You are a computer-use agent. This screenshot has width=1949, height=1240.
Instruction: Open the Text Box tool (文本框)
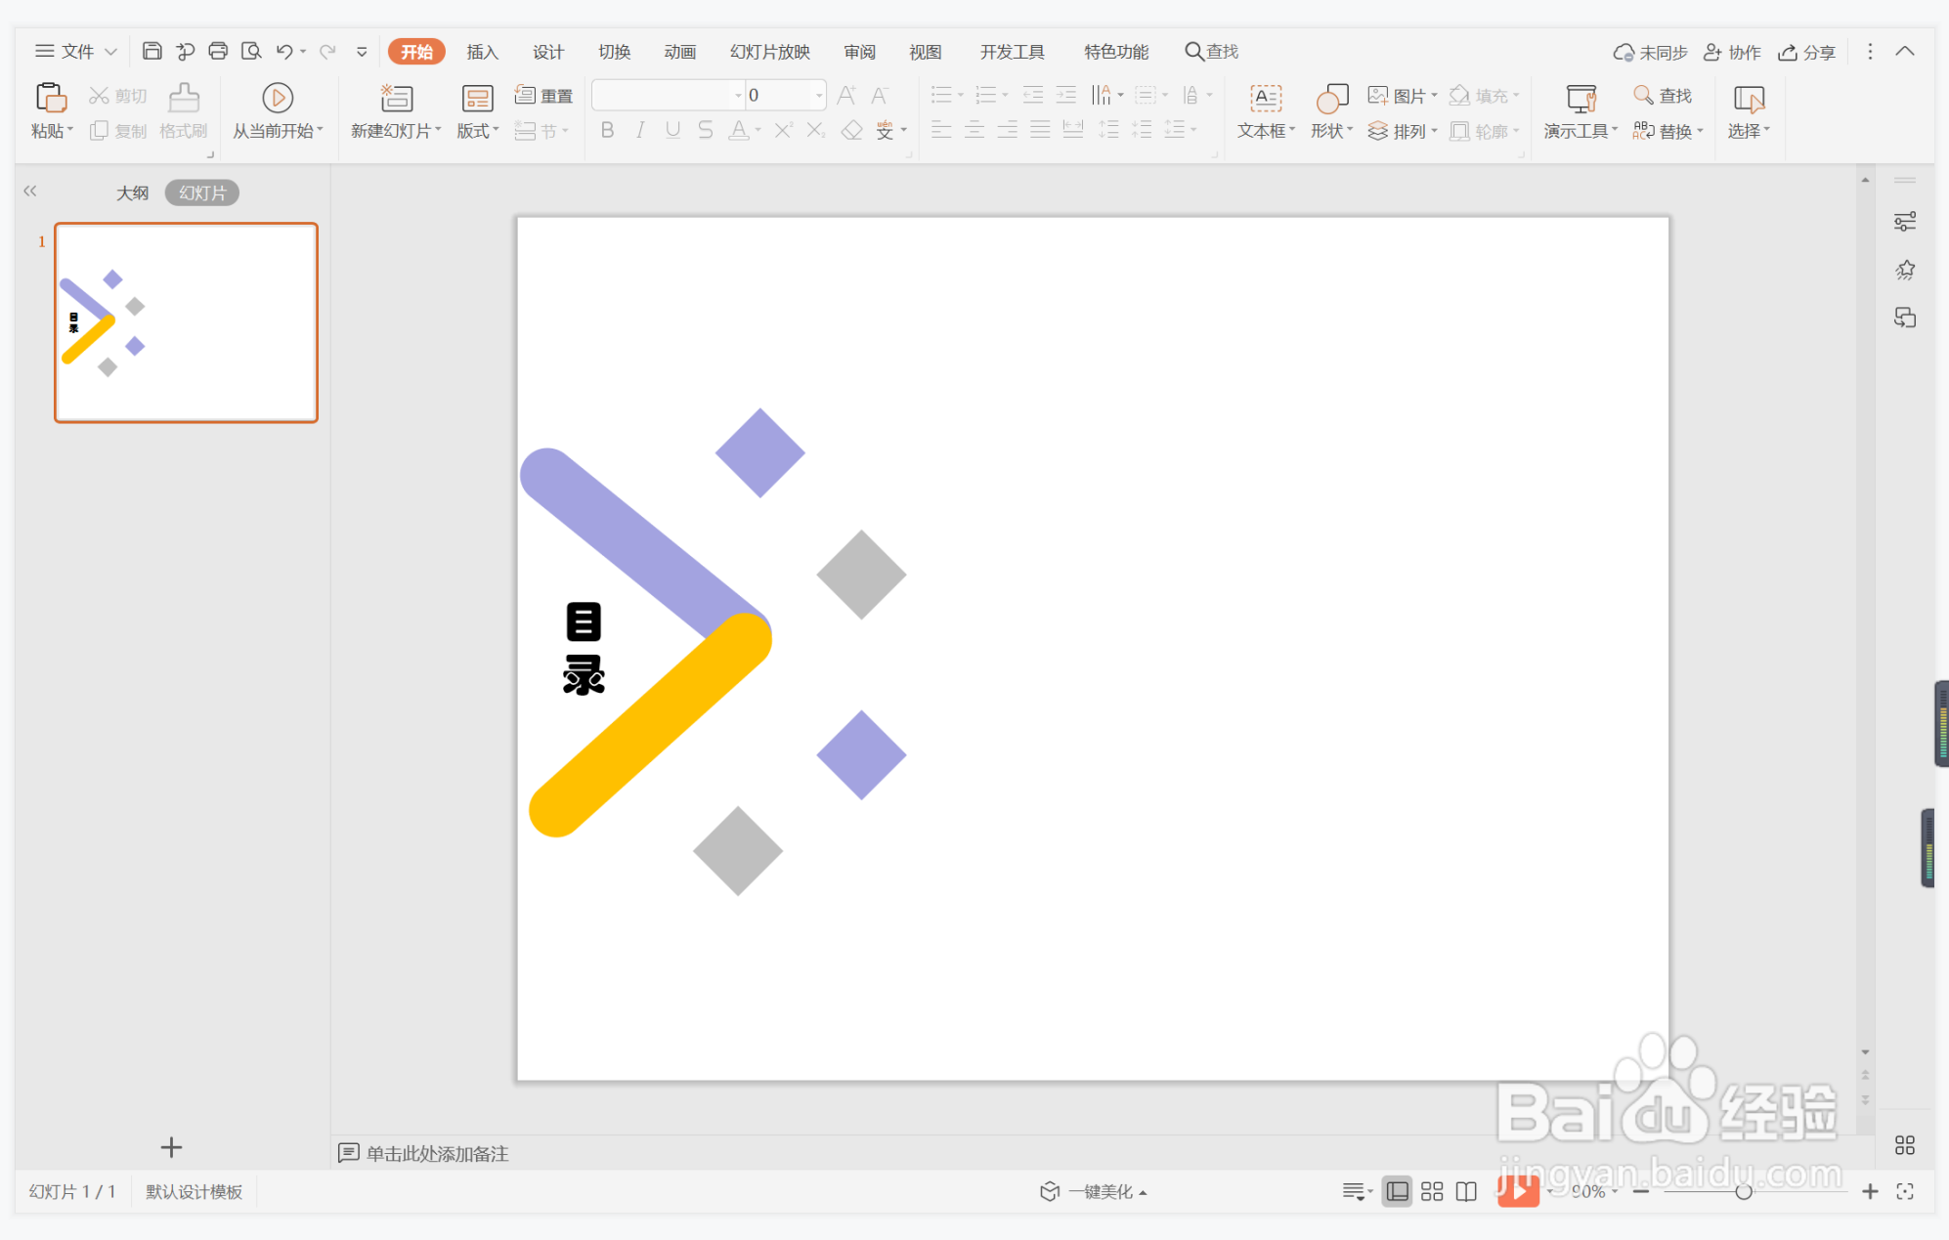(x=1266, y=98)
